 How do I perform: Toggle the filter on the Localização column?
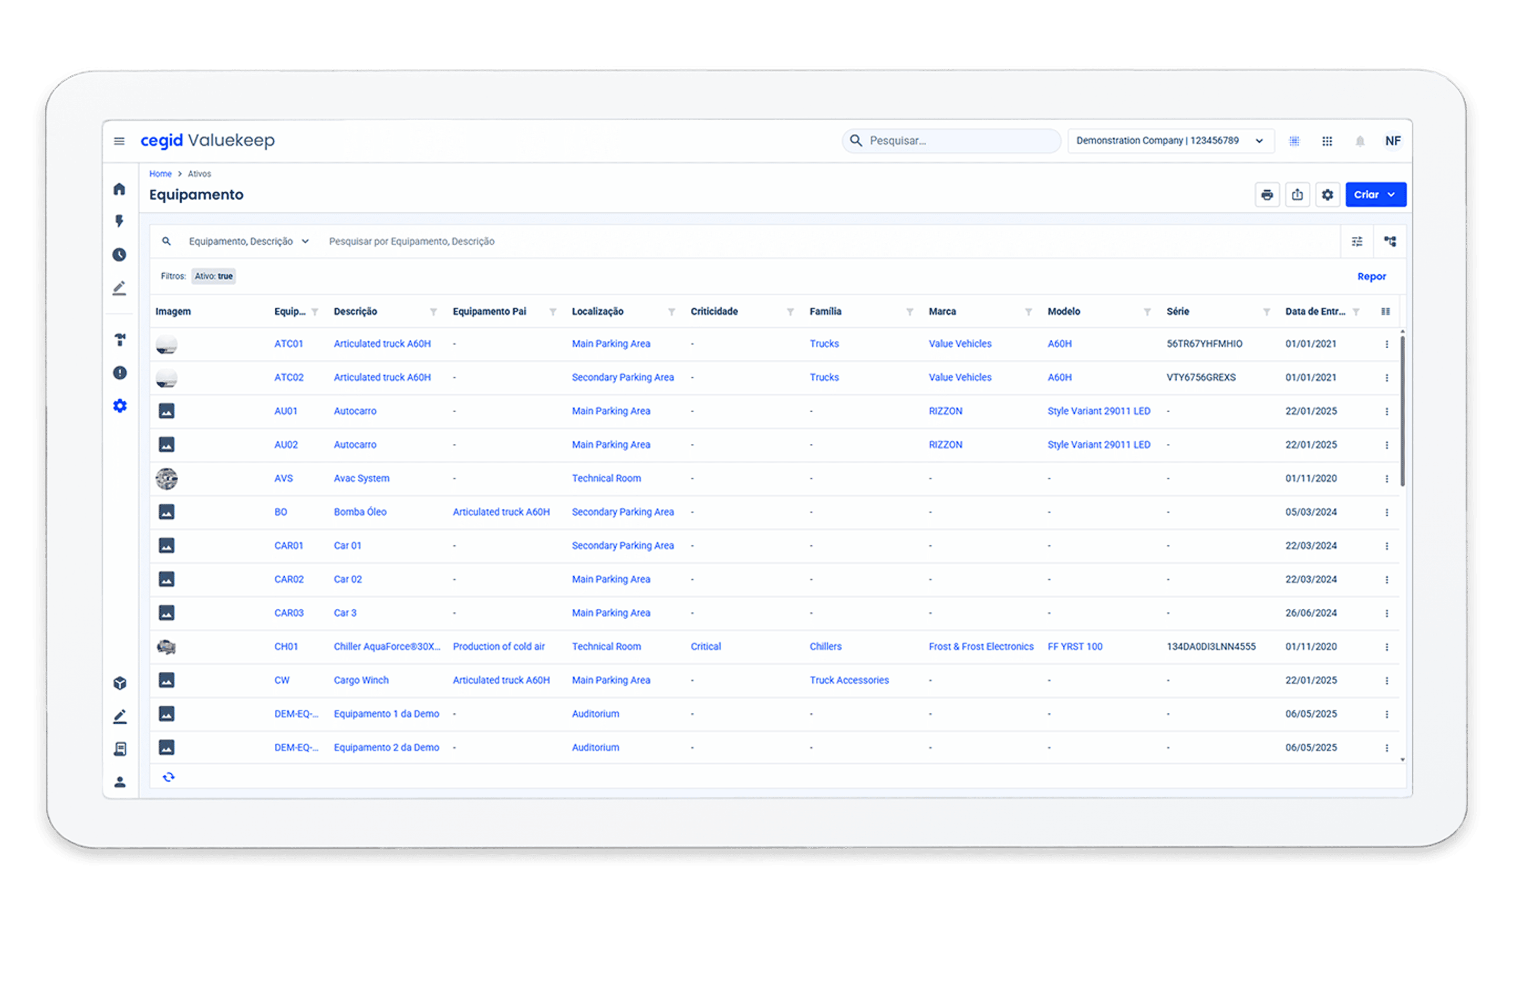click(671, 311)
